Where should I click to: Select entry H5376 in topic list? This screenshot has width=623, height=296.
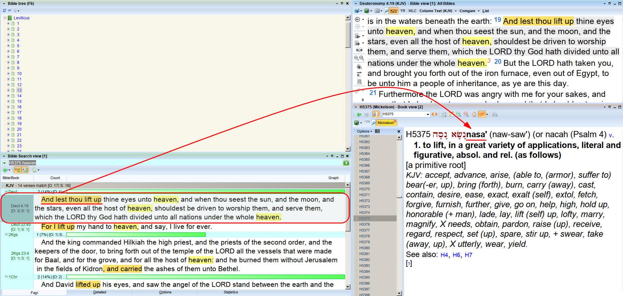[364, 224]
